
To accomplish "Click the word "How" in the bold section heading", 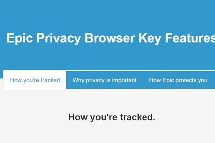I will point(77,117).
